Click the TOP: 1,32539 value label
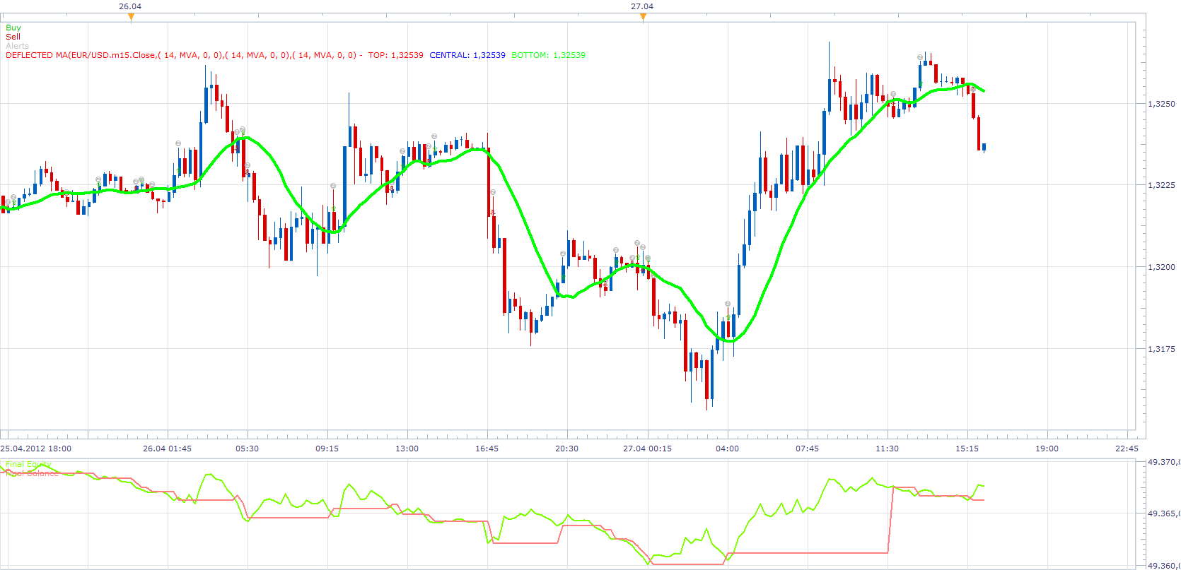 (x=395, y=55)
